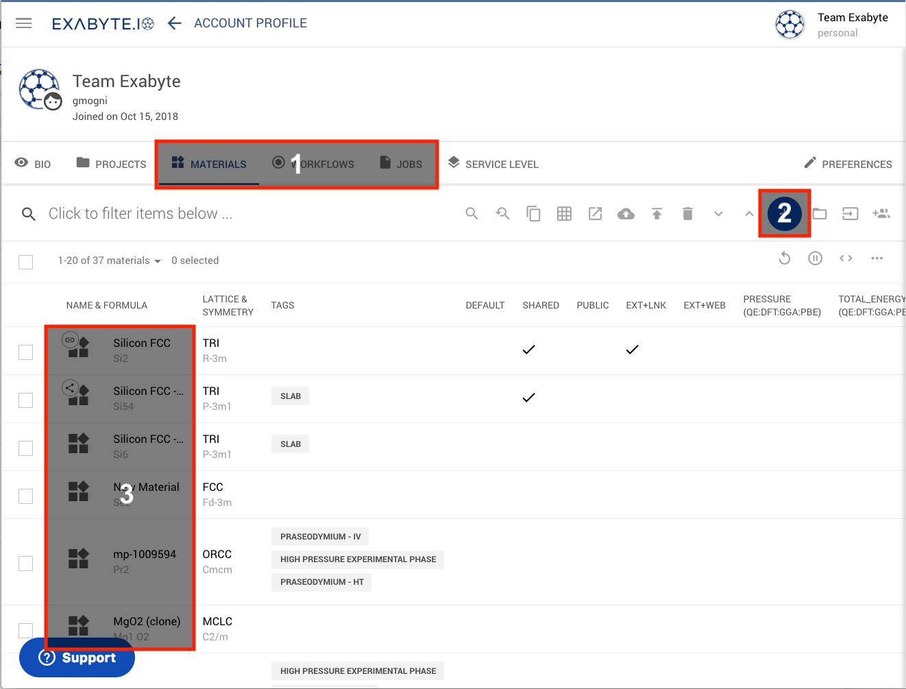Open the ellipsis more-options menu
This screenshot has height=689, width=906.
coord(878,258)
